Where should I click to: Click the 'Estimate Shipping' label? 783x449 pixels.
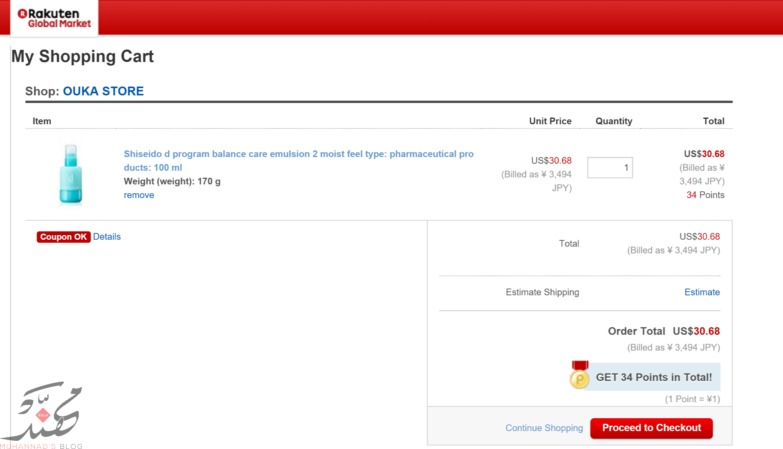tap(542, 292)
